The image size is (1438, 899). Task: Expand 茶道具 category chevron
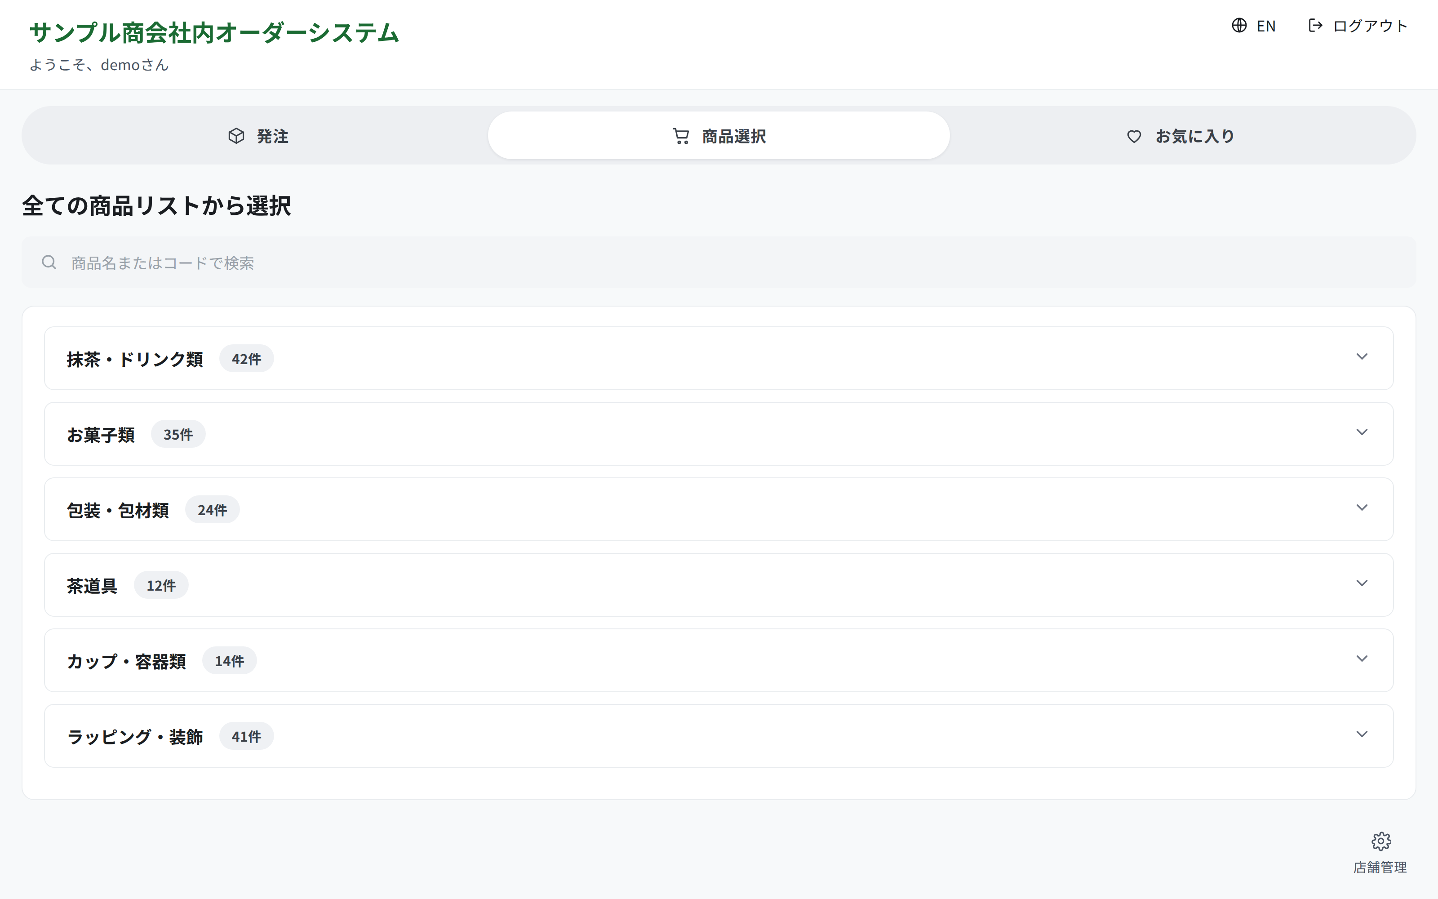(1362, 583)
